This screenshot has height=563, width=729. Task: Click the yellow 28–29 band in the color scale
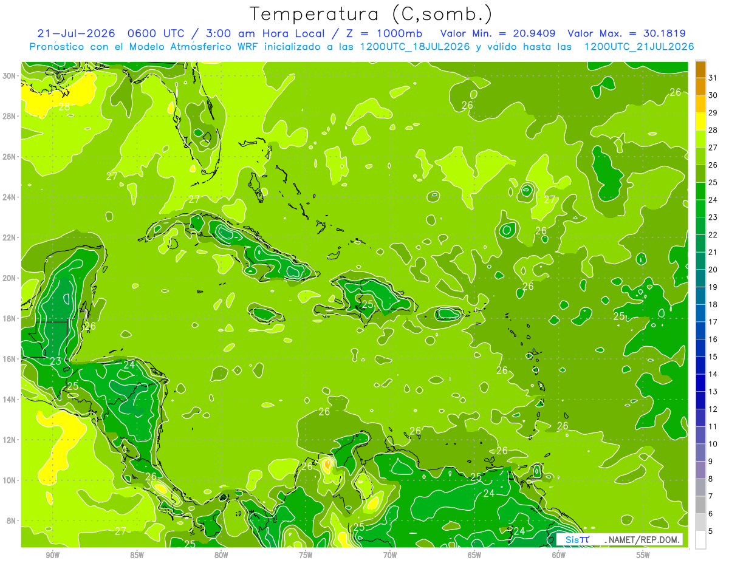700,121
